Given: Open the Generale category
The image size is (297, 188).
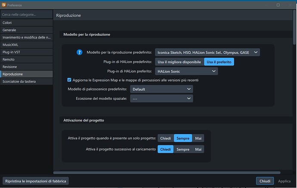Looking at the screenshot, I should coord(27,30).
